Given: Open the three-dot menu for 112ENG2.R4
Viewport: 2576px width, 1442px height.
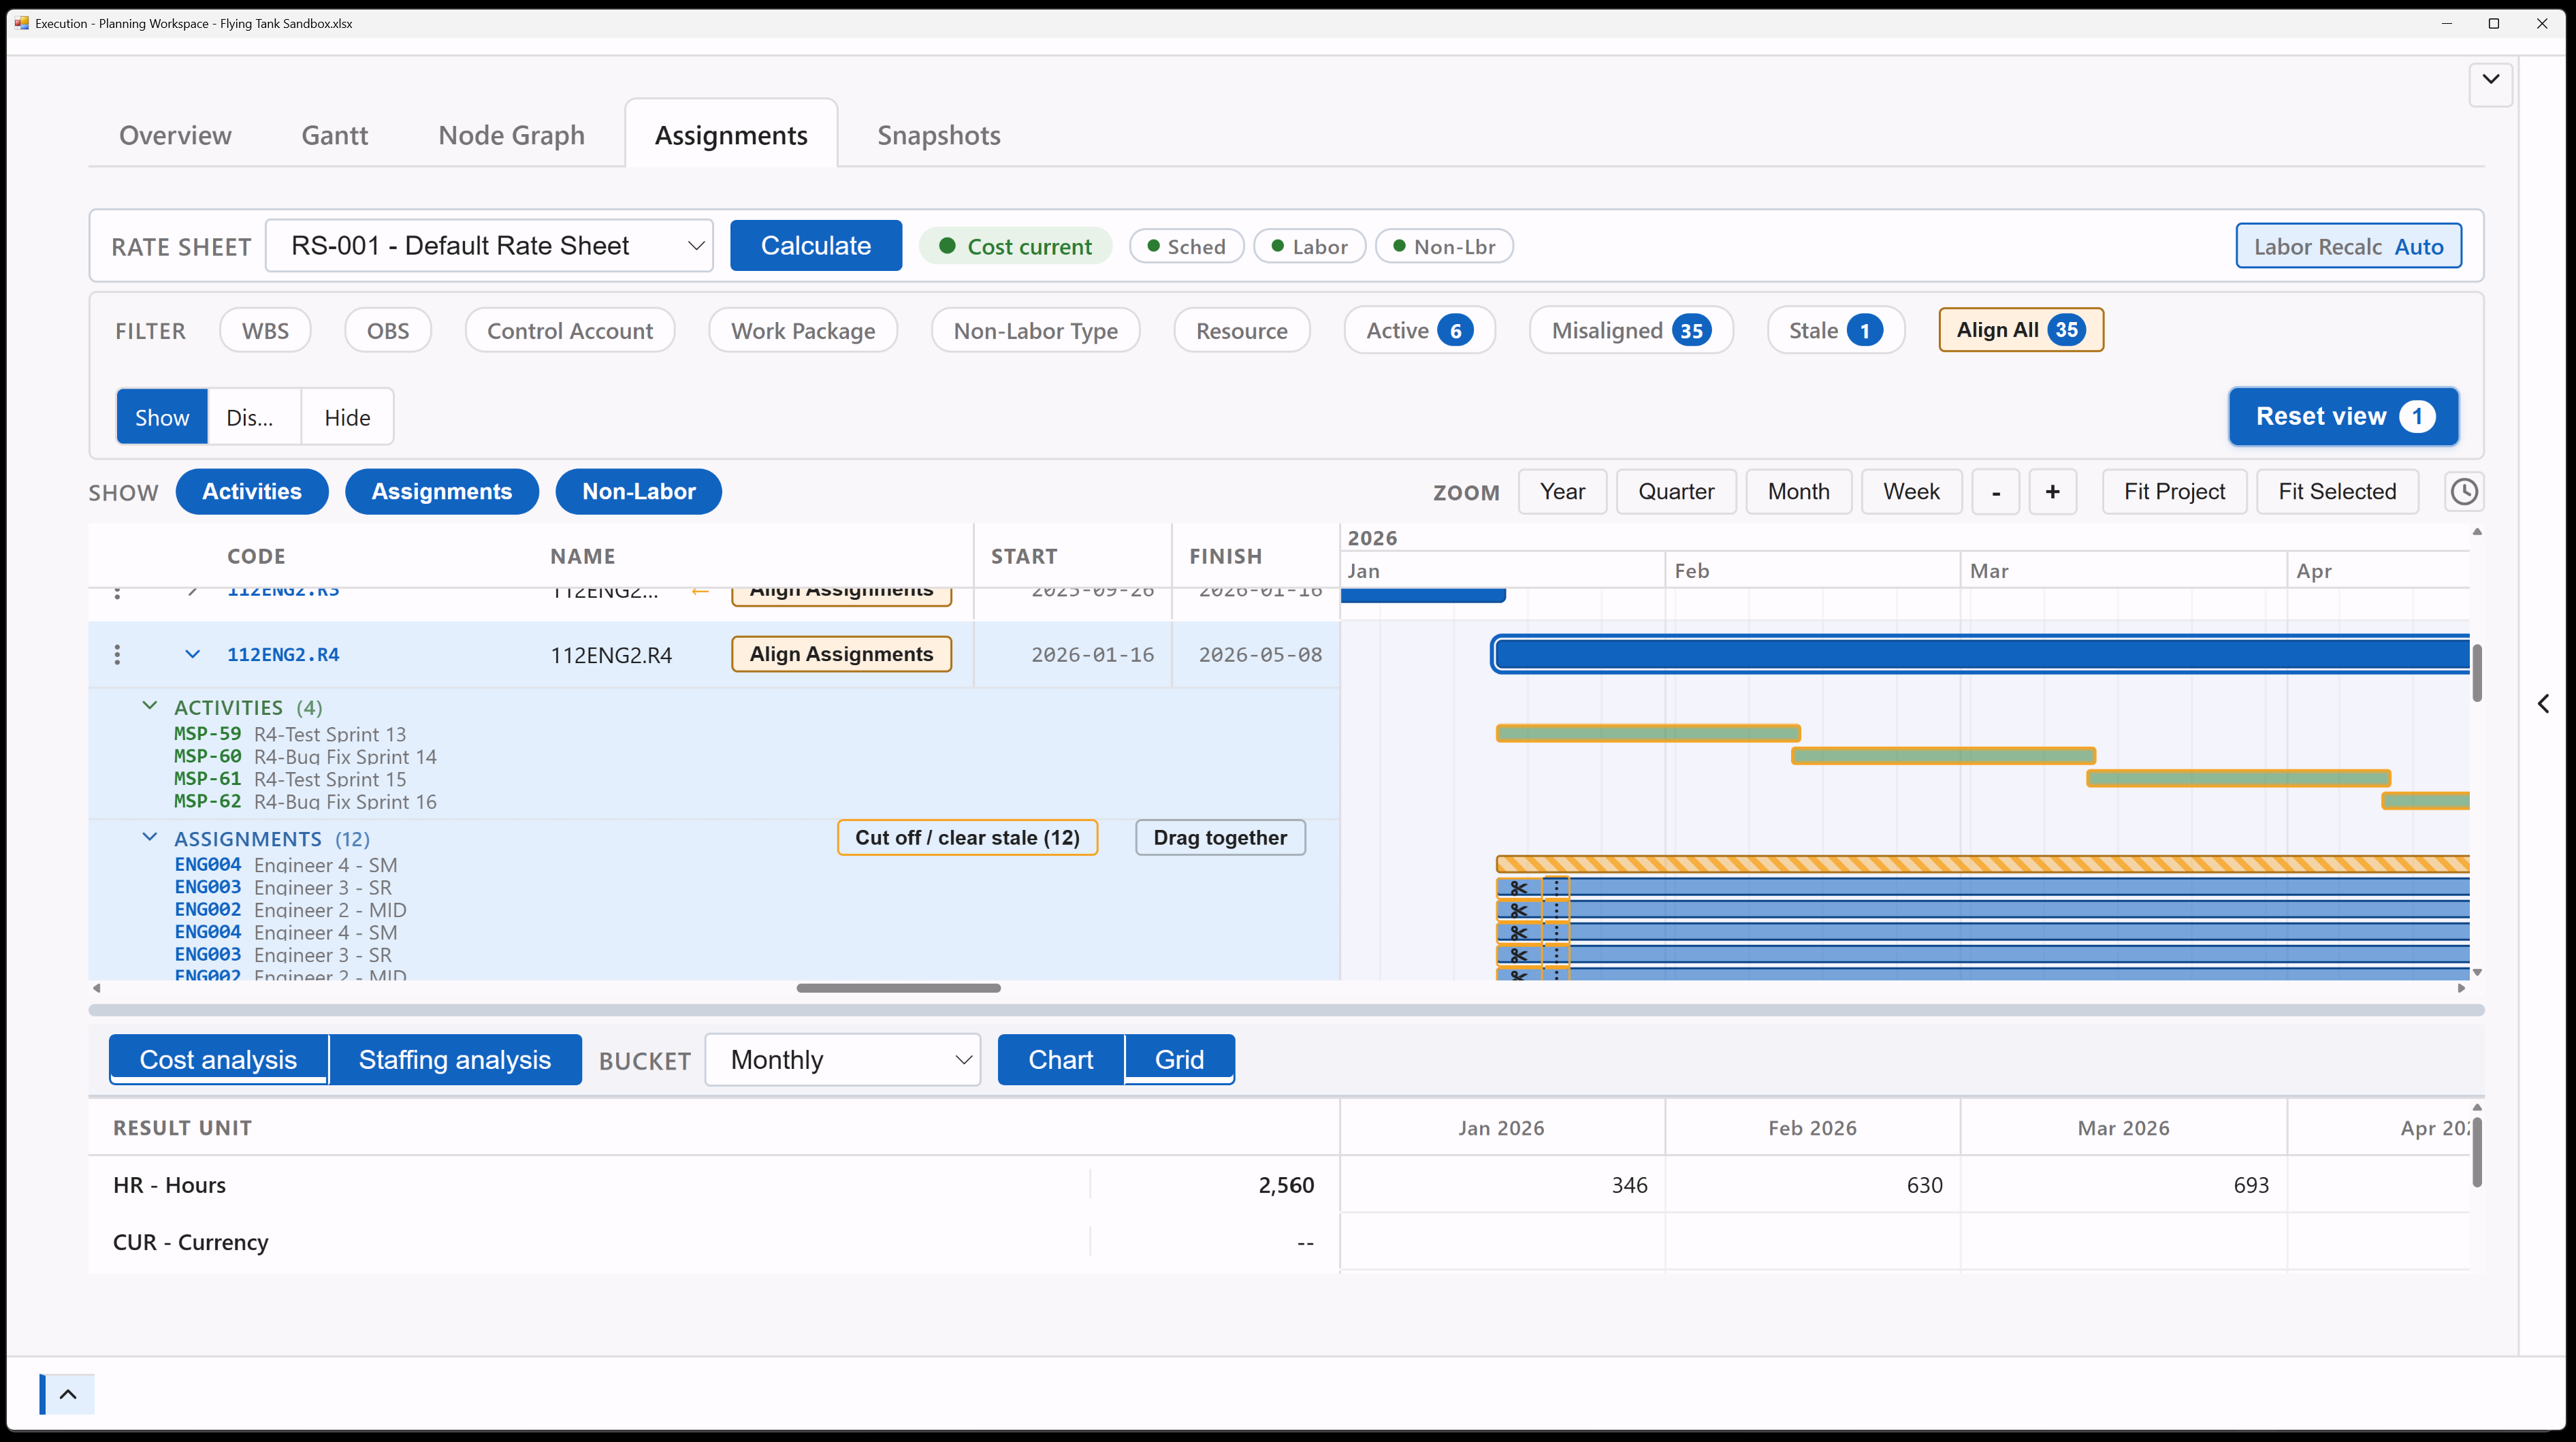Looking at the screenshot, I should tap(118, 654).
